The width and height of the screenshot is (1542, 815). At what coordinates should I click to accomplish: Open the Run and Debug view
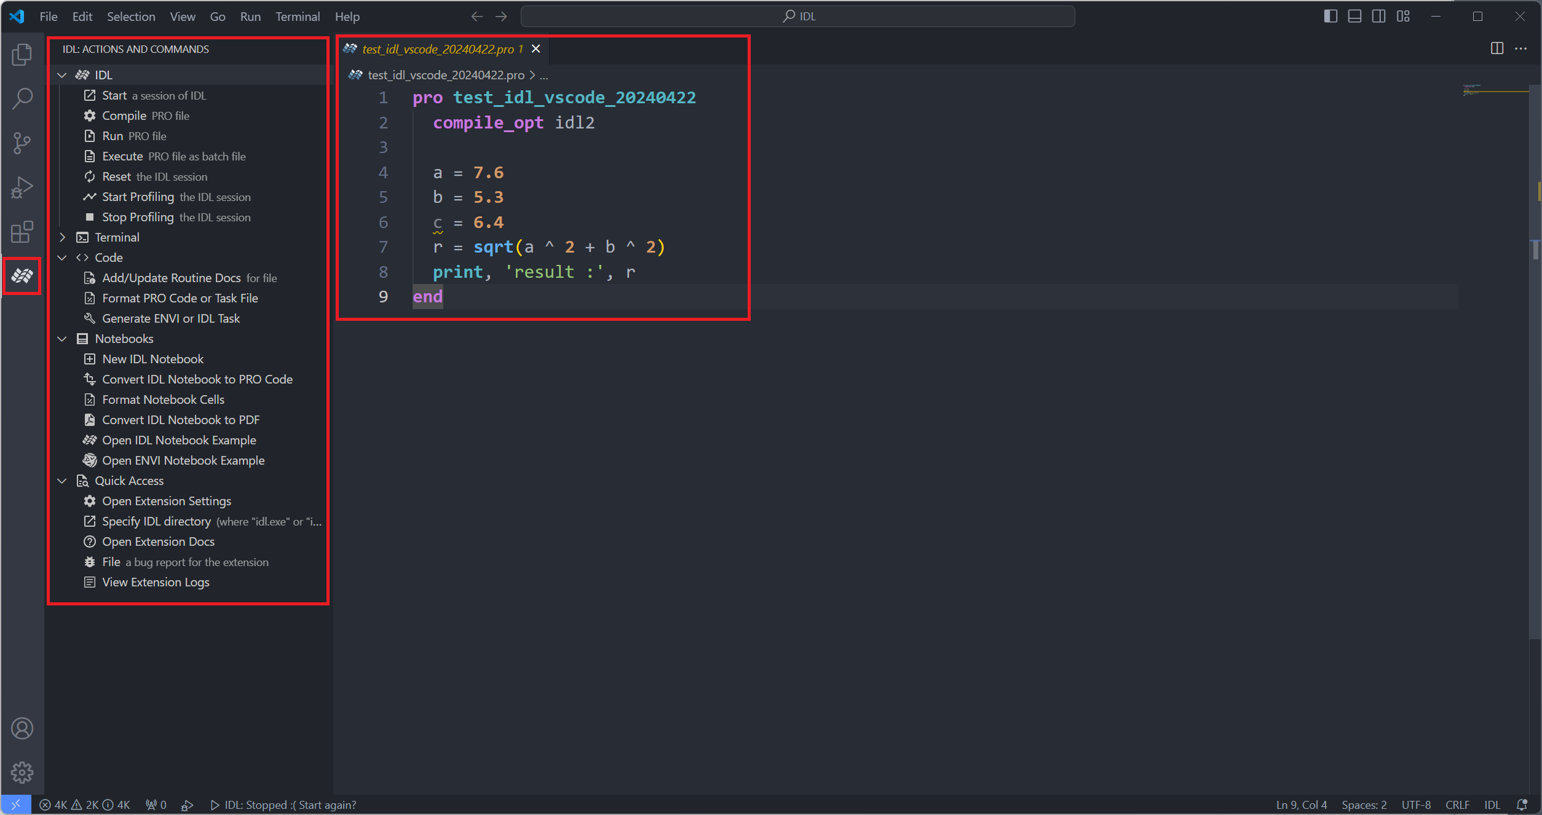(22, 187)
